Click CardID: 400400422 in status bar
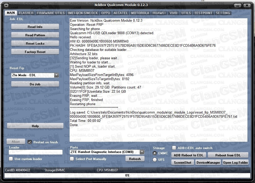 (x=17, y=170)
